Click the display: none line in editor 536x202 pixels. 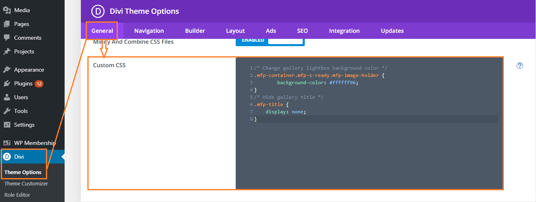286,112
